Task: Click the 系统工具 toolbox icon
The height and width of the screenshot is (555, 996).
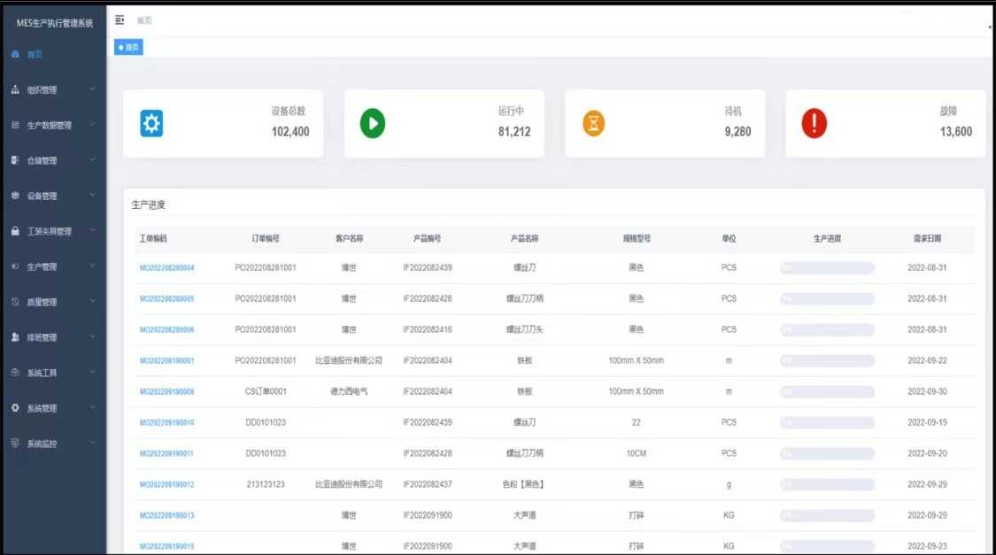Action: tap(15, 373)
